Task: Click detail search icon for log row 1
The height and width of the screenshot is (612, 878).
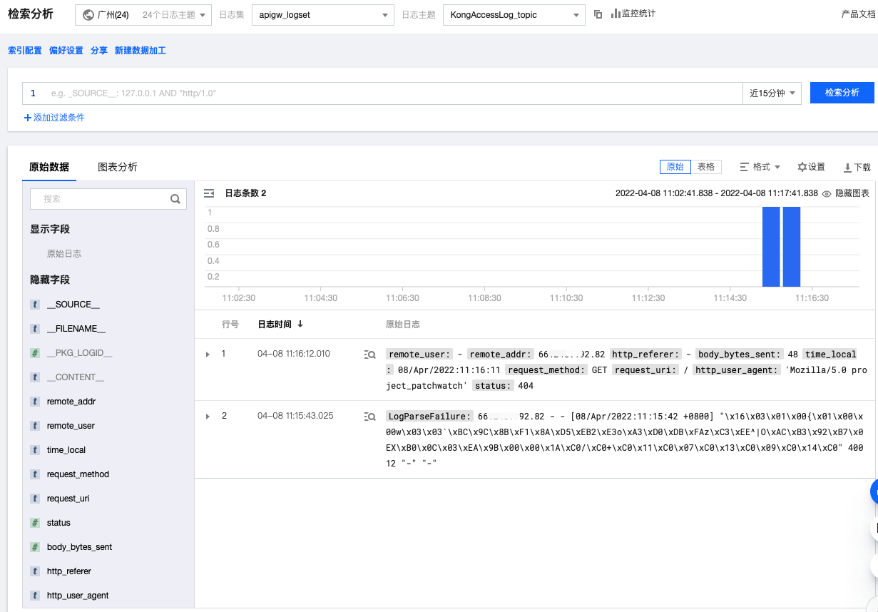Action: pyautogui.click(x=369, y=355)
